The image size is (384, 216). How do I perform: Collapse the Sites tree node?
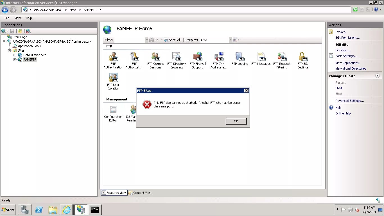click(x=10, y=50)
